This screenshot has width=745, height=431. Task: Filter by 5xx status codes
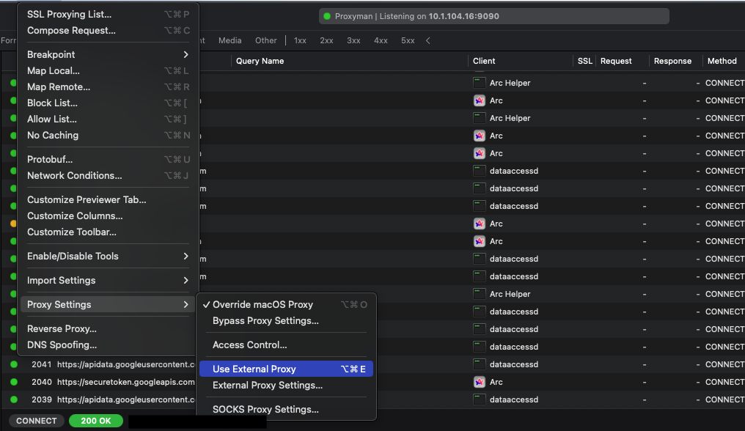click(408, 41)
